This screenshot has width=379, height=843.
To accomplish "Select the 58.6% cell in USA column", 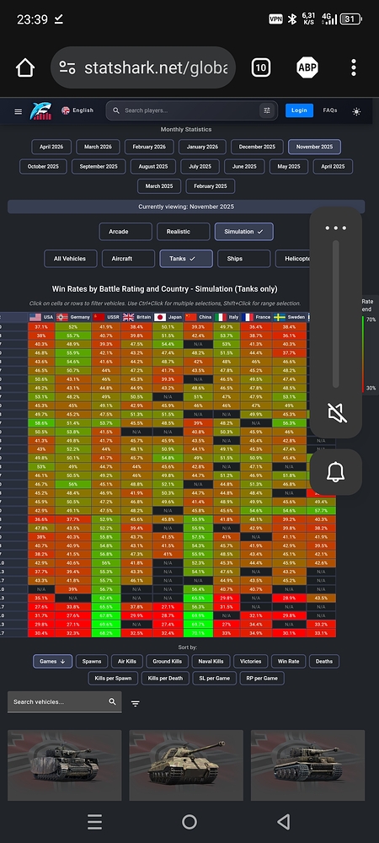I will (41, 424).
